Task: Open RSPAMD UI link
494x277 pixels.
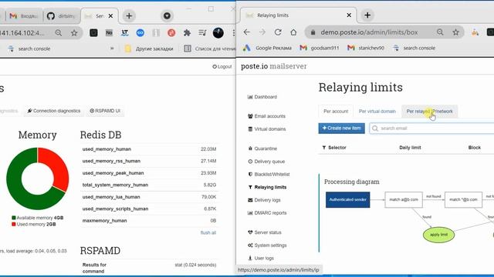Action: coord(105,111)
